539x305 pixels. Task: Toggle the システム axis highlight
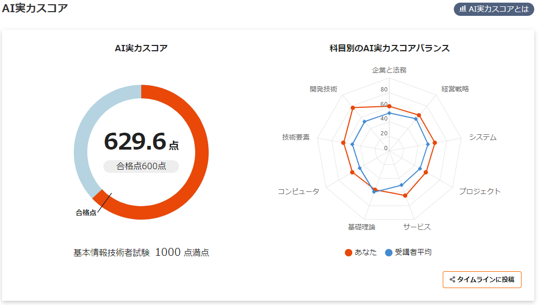[483, 137]
